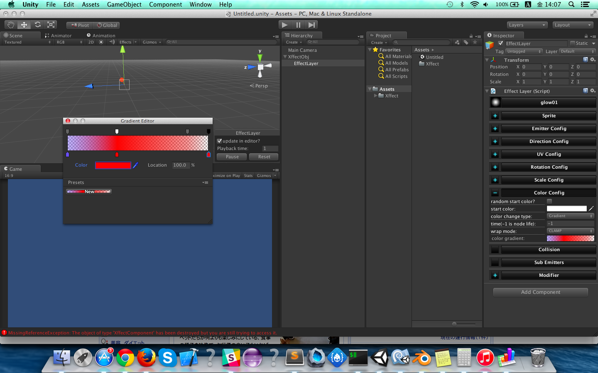
Task: Switch to the Animator tab
Action: click(x=58, y=36)
